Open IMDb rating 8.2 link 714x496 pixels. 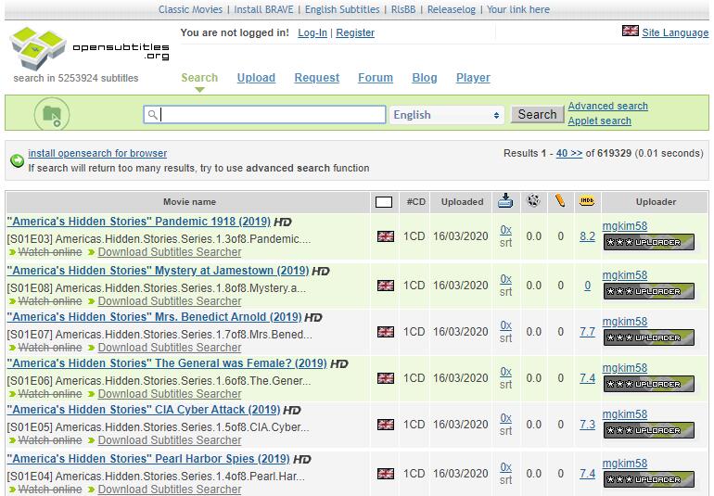[x=587, y=236]
